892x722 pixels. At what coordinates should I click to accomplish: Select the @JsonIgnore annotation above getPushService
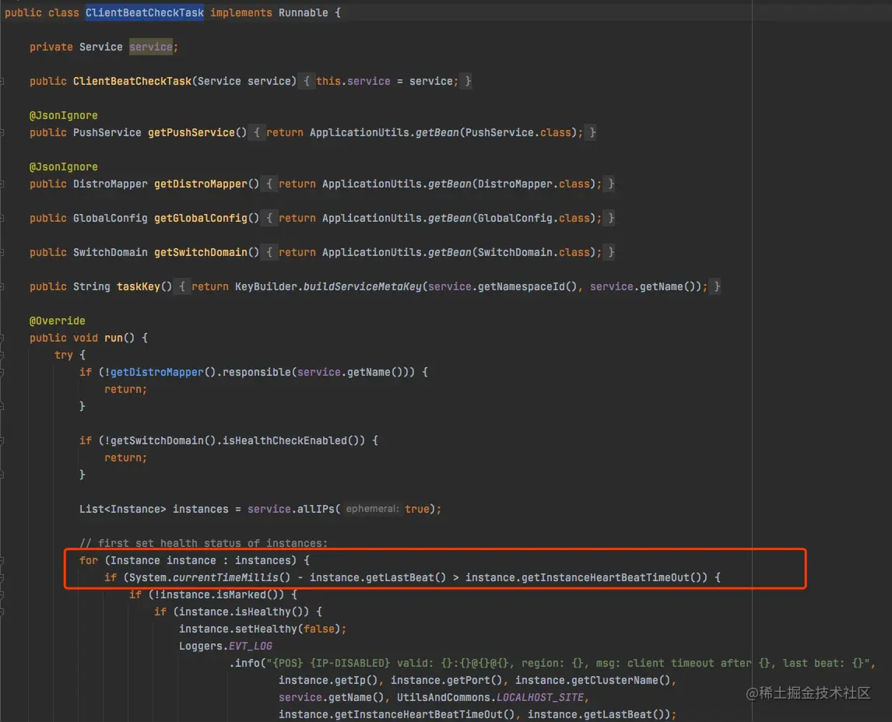[64, 115]
